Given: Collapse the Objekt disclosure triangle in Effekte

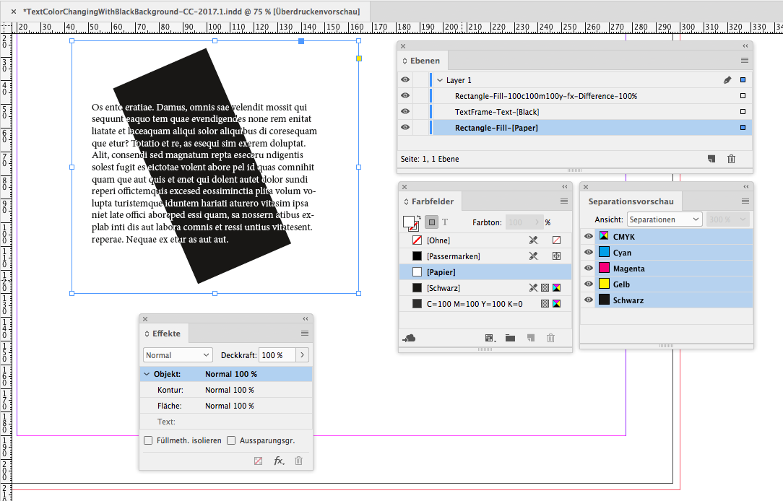Looking at the screenshot, I should 147,374.
